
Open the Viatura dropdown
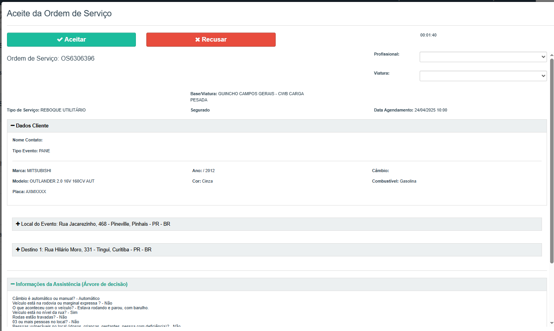pyautogui.click(x=483, y=76)
